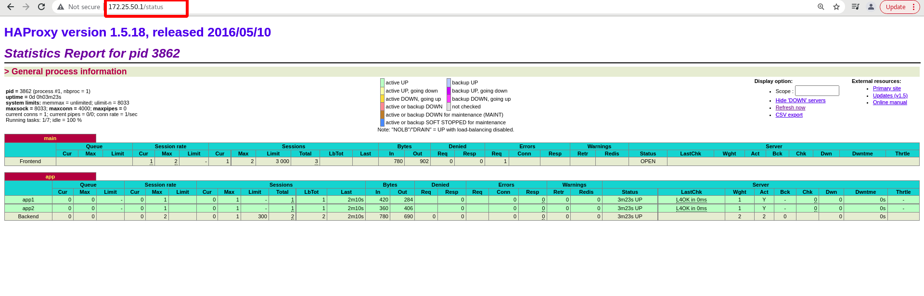
Task: Click the app1 server row label
Action: coord(28,200)
